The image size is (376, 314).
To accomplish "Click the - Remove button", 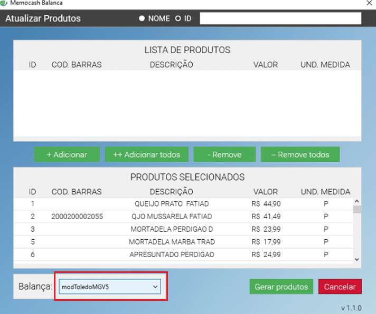I will [x=224, y=154].
